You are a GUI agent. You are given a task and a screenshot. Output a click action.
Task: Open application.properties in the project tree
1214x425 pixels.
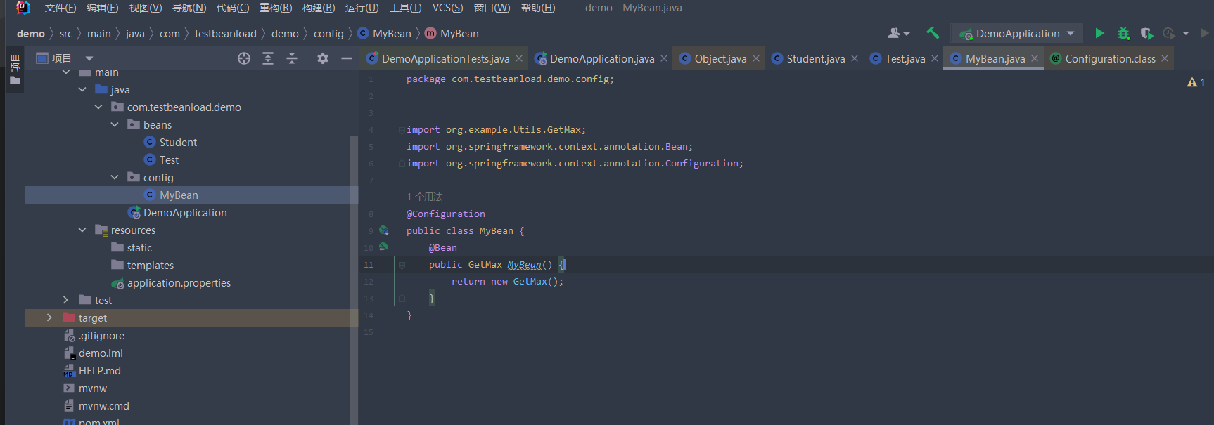coord(179,282)
